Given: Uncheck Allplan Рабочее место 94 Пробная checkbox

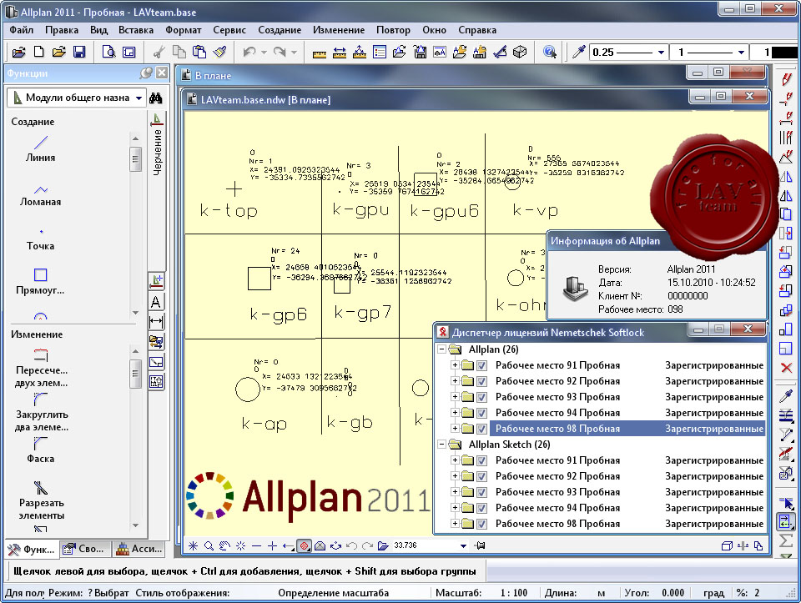Looking at the screenshot, I should point(481,413).
